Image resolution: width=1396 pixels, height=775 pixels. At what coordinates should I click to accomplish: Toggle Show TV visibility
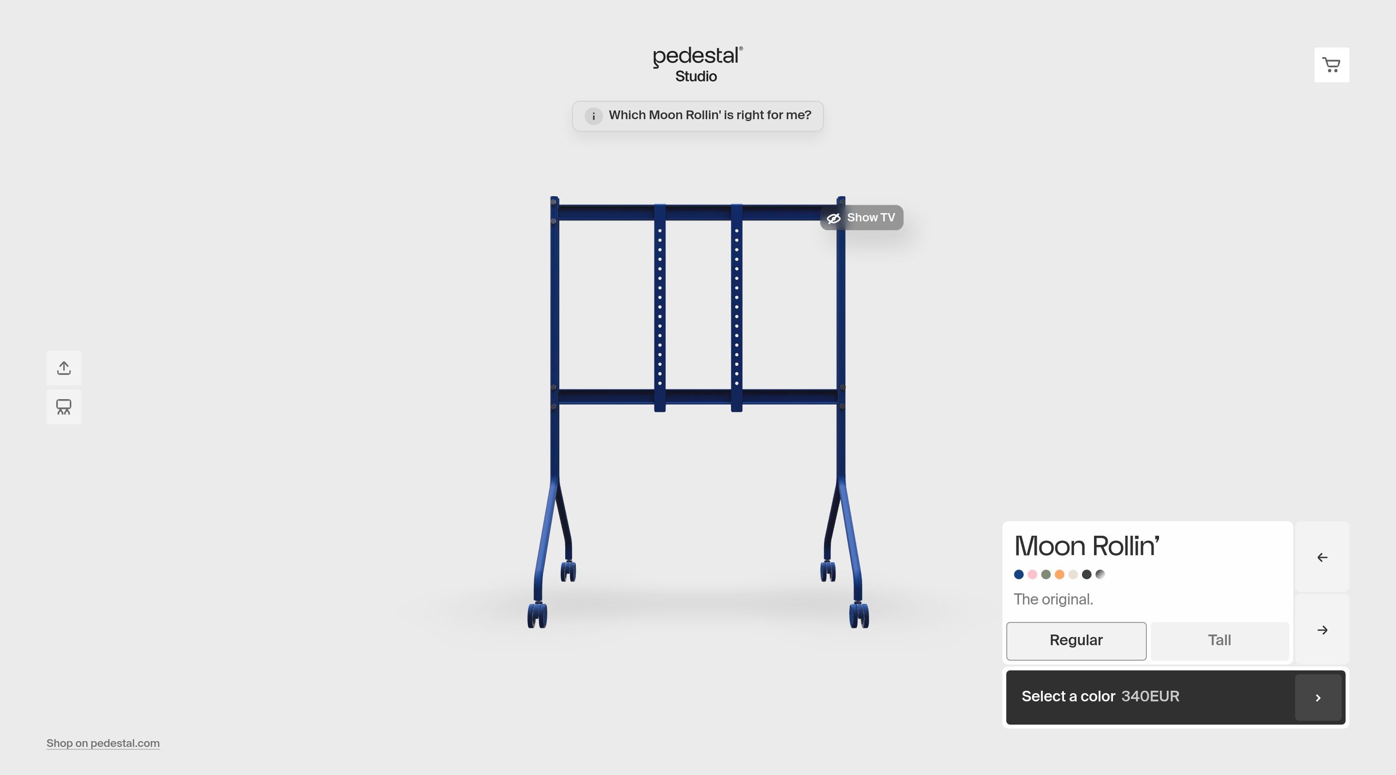point(861,217)
